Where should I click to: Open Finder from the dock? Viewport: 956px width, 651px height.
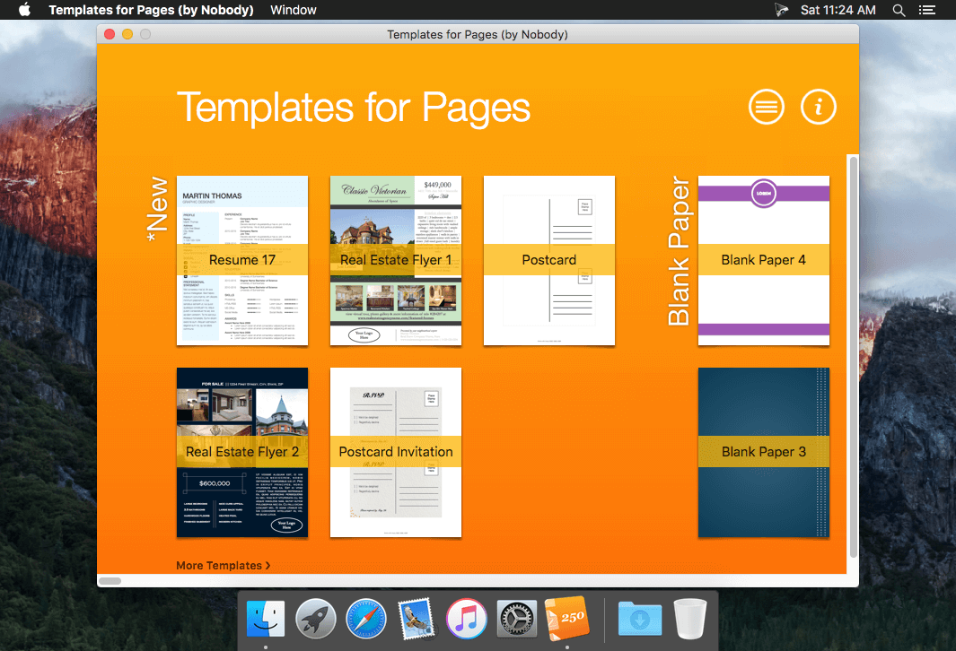tap(266, 620)
